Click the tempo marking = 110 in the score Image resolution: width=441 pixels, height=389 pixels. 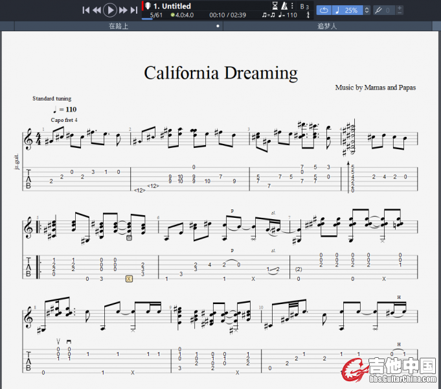[65, 110]
